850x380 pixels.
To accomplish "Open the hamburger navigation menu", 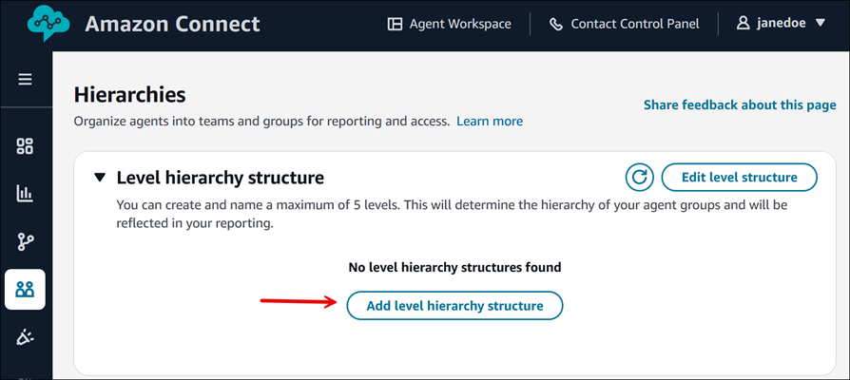I will pos(25,79).
